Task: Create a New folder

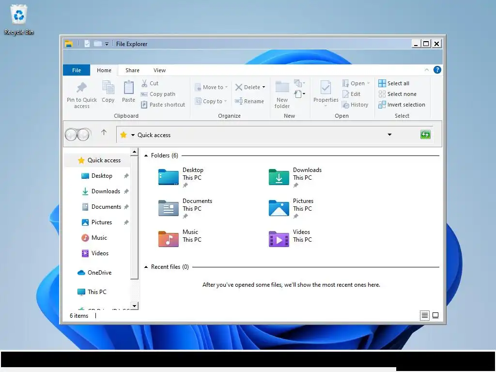Action: click(x=282, y=95)
